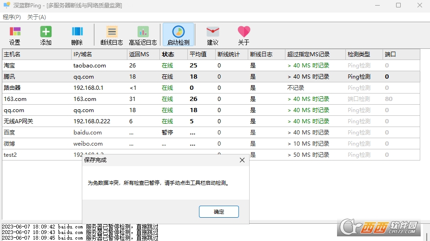430x241 pixels.
Task: Select the 路由器 row
Action: click(211, 88)
